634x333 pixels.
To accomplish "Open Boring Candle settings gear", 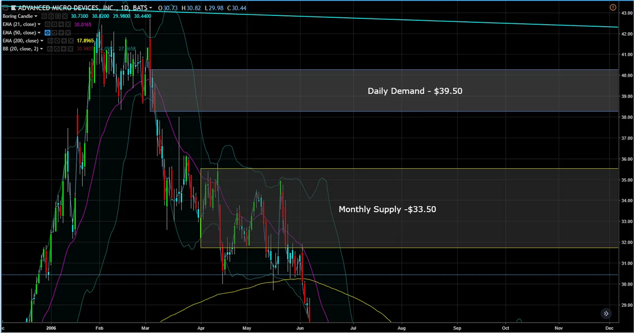I will point(51,16).
